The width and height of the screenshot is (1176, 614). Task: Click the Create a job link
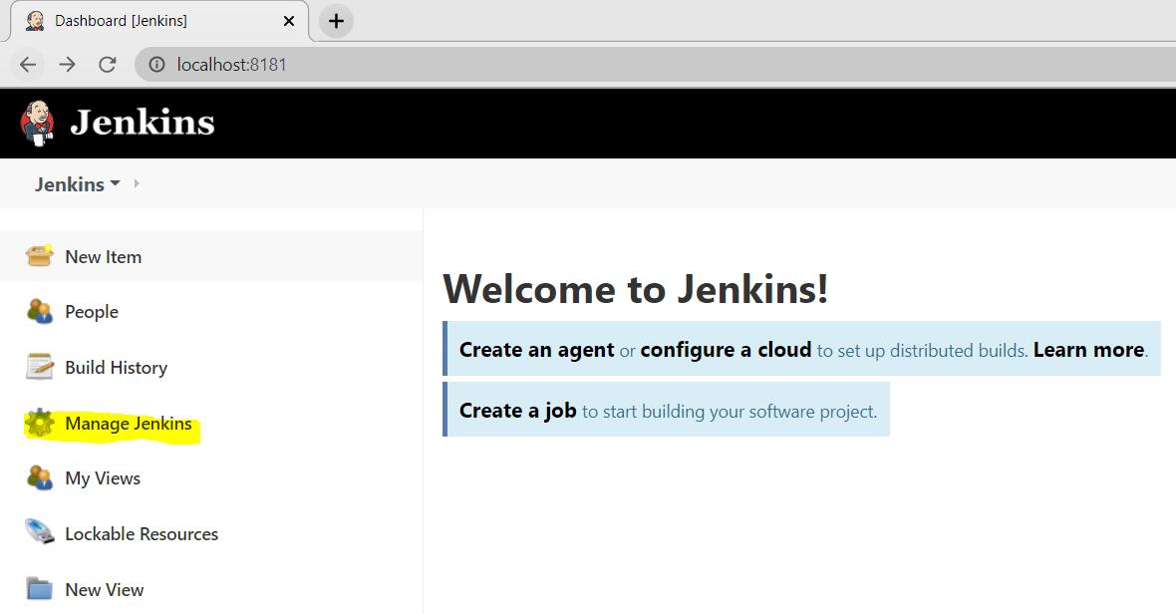[x=517, y=411]
